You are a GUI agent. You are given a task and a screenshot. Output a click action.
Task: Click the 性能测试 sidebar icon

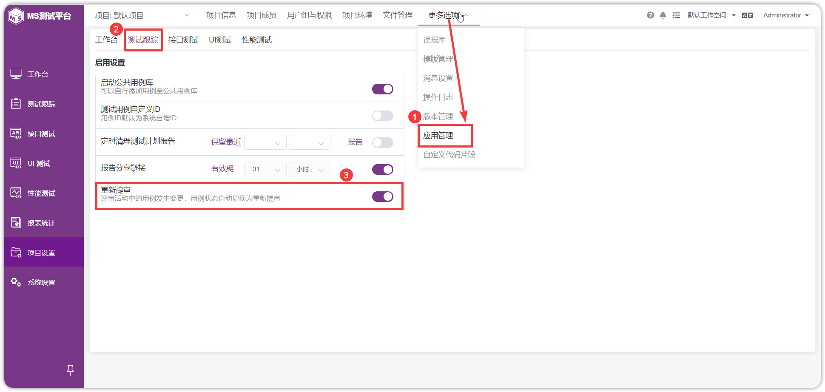click(x=16, y=193)
